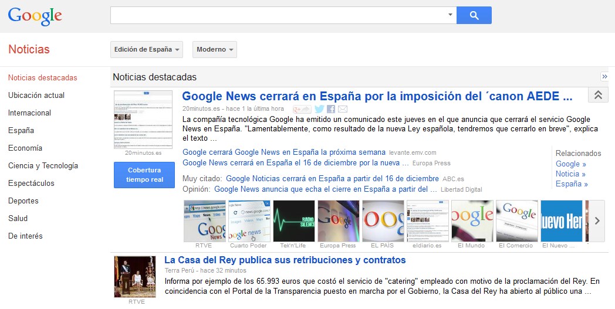This screenshot has width=615, height=309.
Task: Open the Moderno layout dropdown
Action: 215,49
